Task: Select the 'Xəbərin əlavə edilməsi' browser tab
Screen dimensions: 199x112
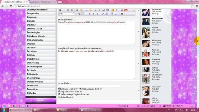Action: pos(15,2)
